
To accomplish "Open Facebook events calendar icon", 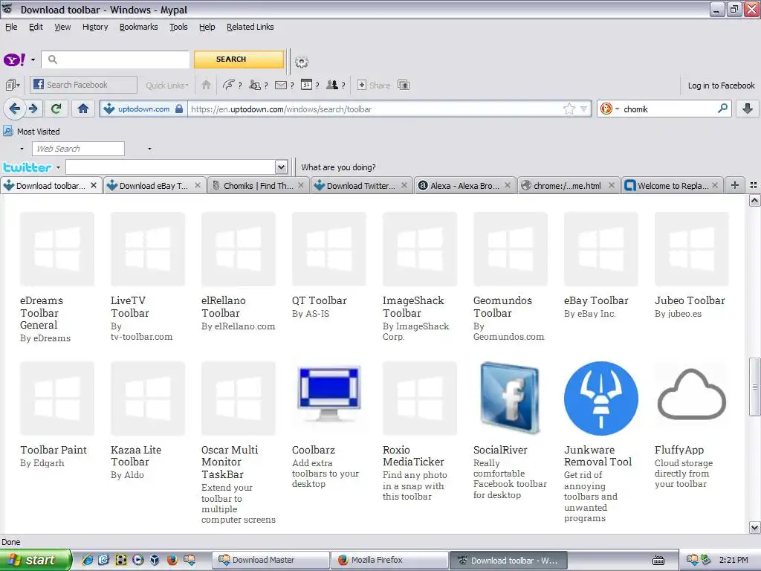I will pos(306,85).
